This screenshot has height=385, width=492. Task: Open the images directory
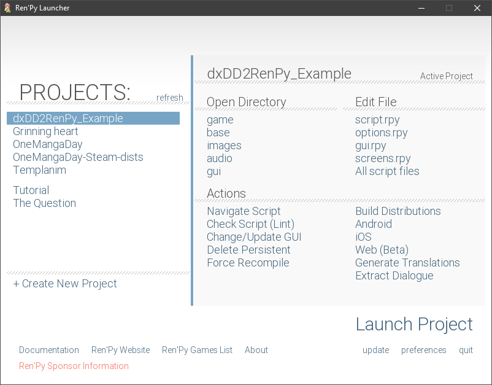click(x=224, y=146)
